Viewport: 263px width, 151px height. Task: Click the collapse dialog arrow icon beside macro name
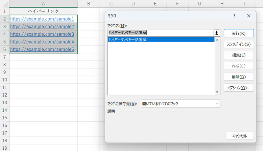pyautogui.click(x=217, y=33)
